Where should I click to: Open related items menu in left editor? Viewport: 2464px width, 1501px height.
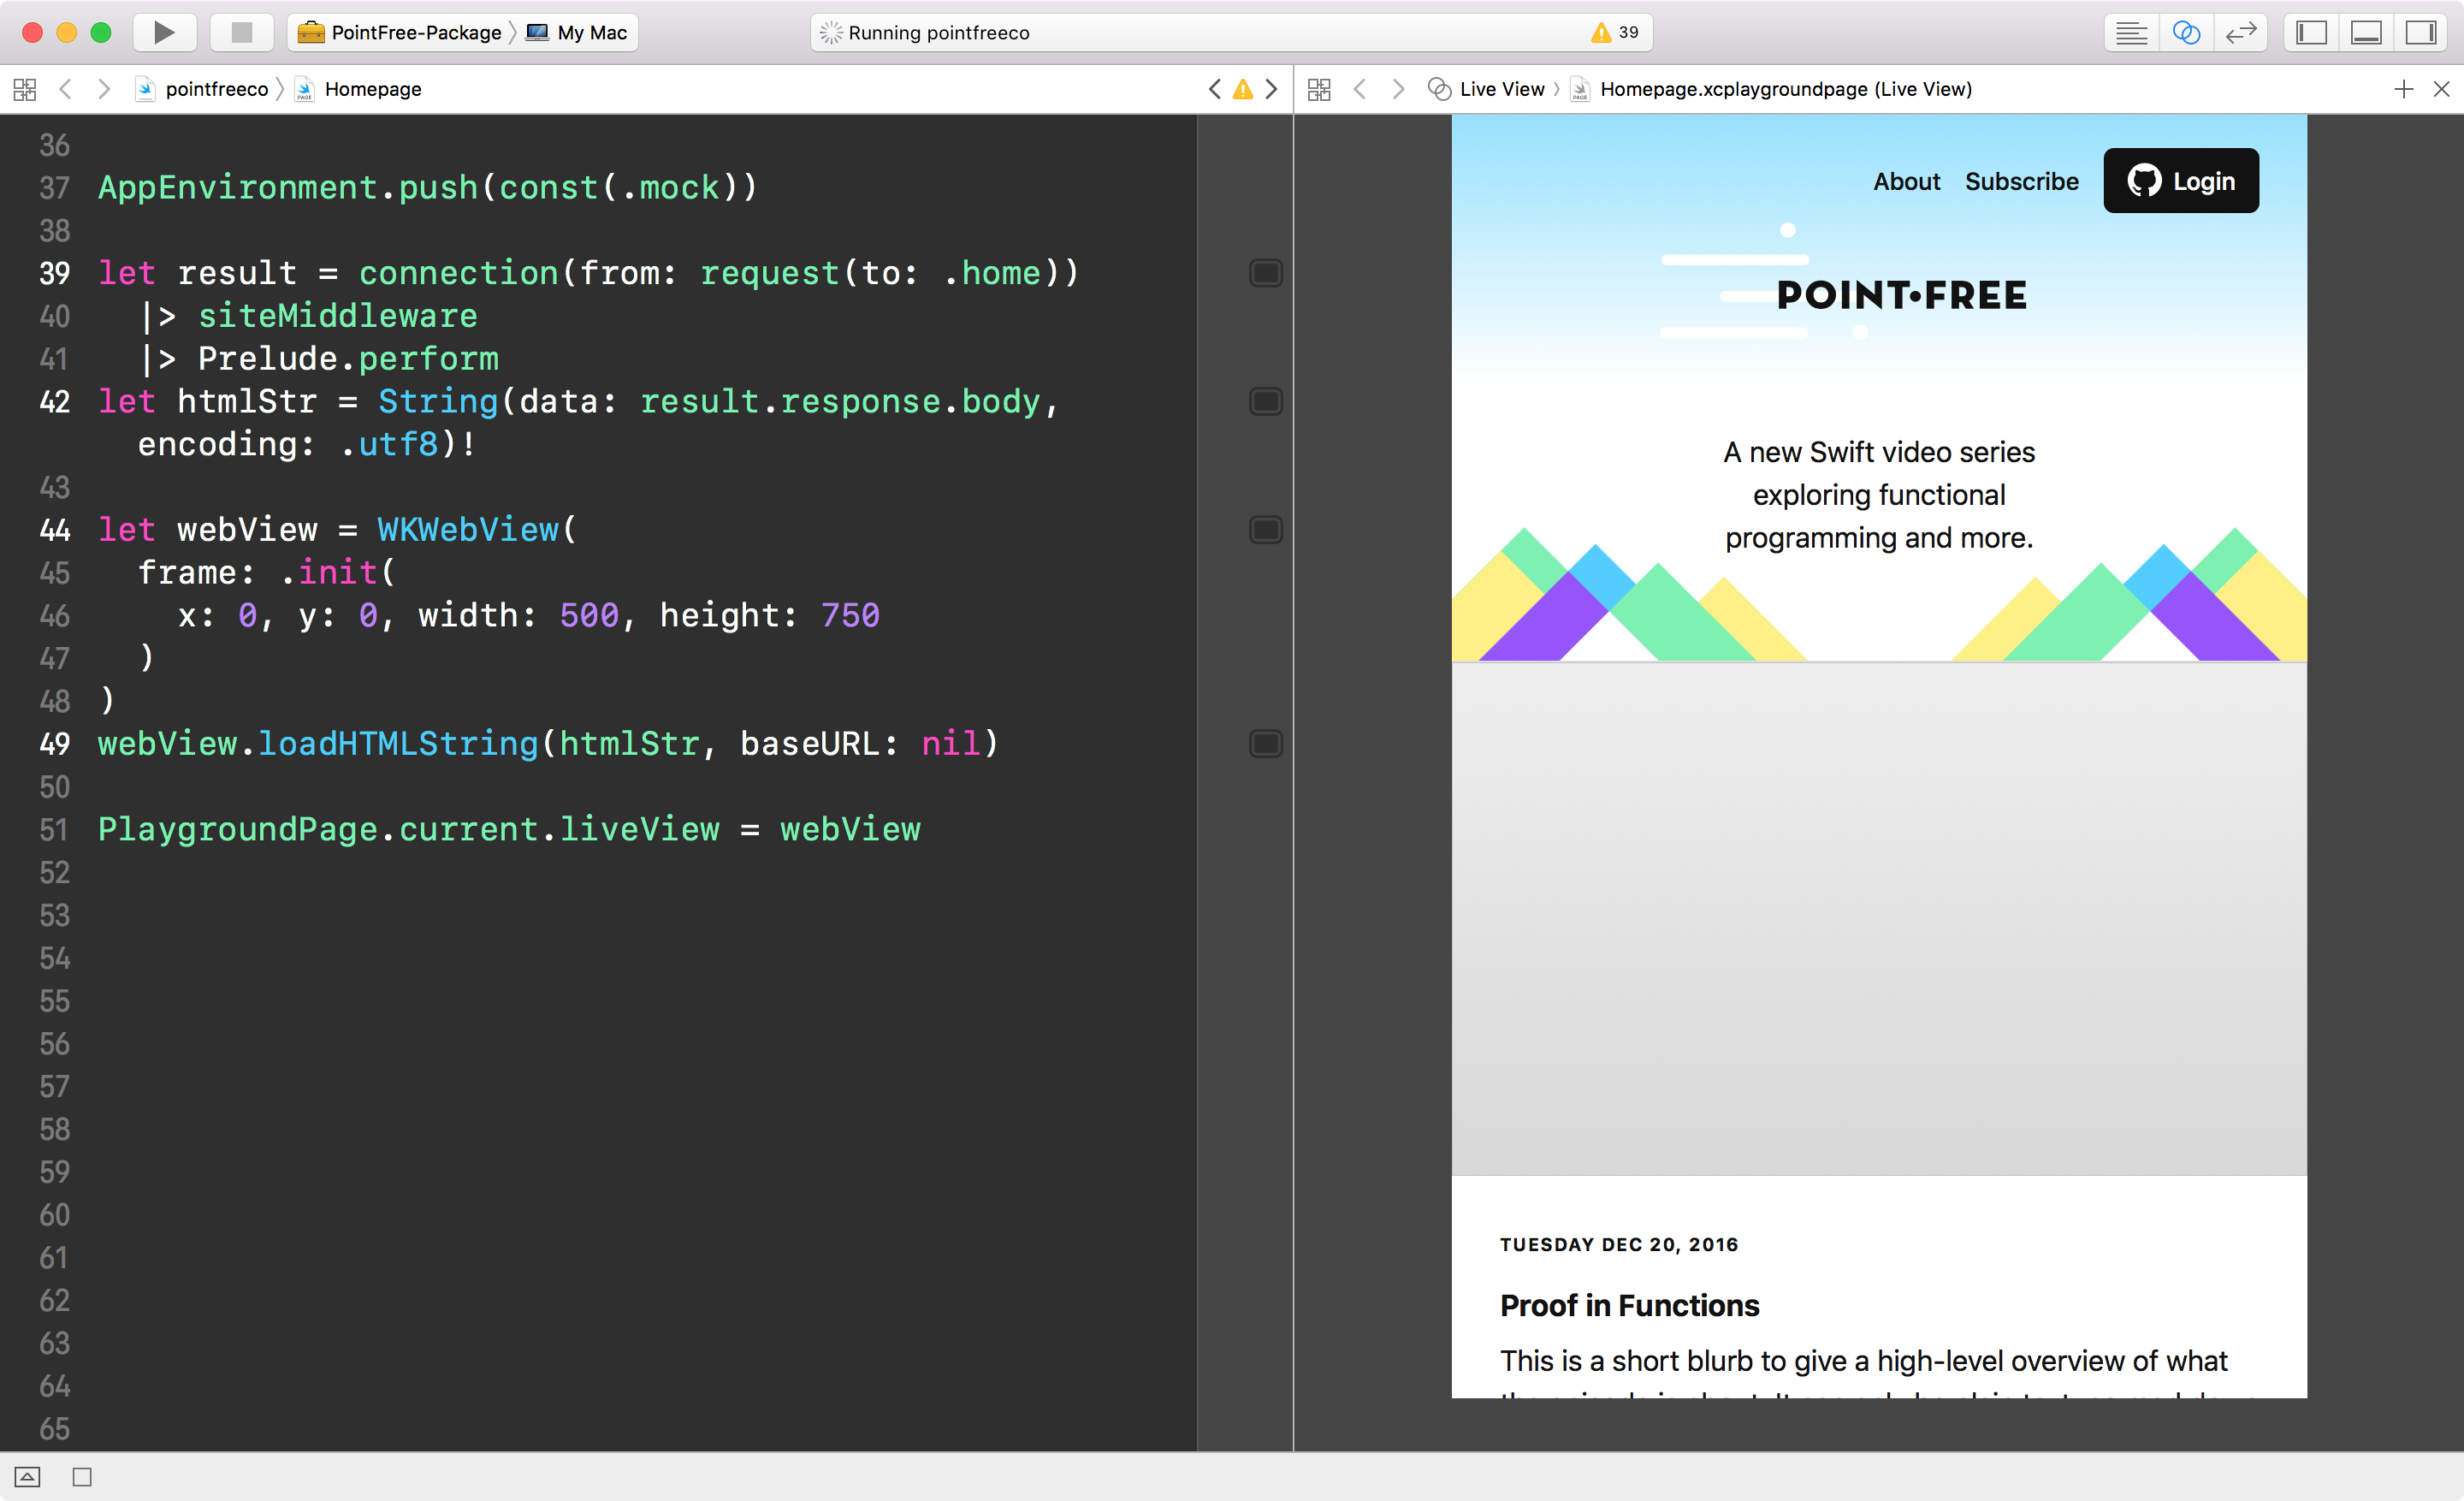pos(25,89)
